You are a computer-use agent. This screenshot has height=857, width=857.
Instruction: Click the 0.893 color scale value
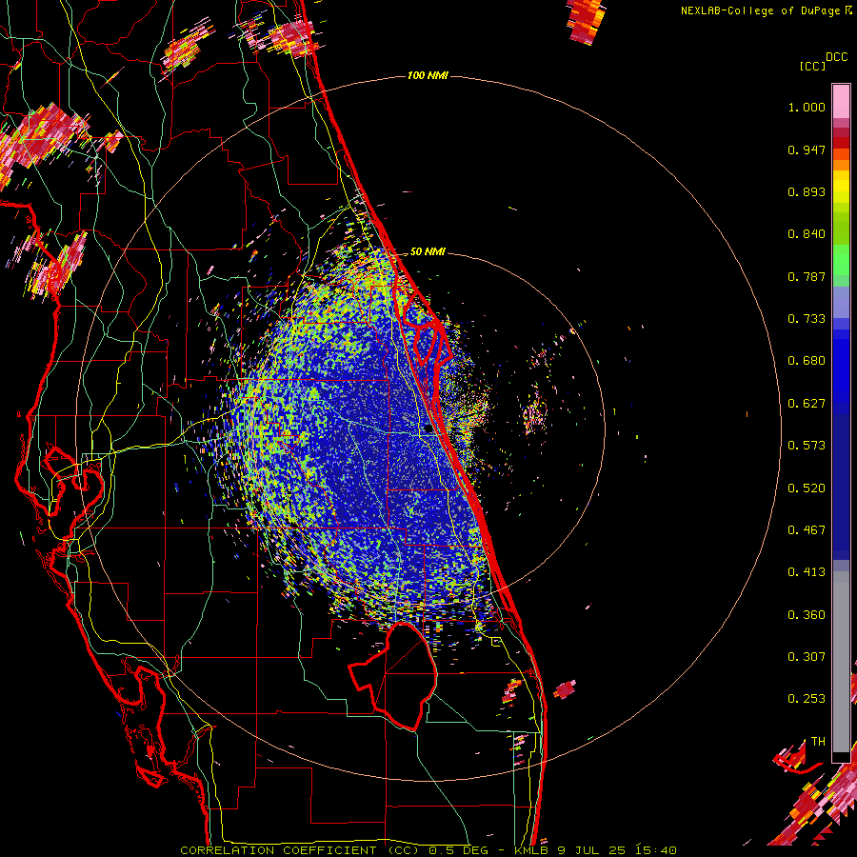tap(807, 191)
